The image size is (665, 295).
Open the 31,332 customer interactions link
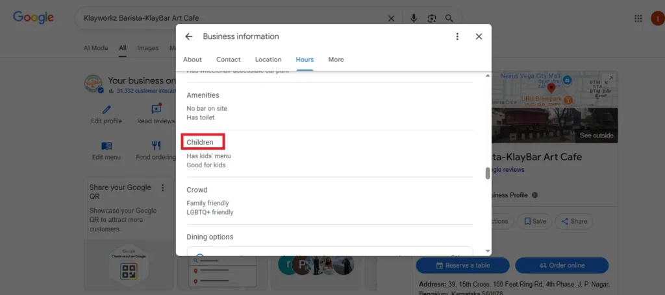(x=146, y=91)
